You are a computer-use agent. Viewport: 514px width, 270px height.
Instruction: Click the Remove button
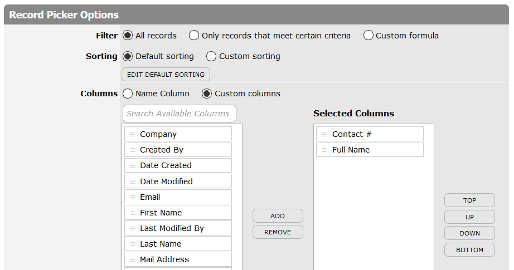pos(278,232)
